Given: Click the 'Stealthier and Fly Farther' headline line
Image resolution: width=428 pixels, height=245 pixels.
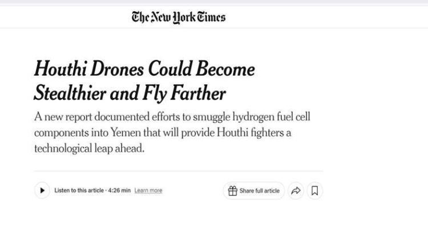Looking at the screenshot, I should coord(130,92).
